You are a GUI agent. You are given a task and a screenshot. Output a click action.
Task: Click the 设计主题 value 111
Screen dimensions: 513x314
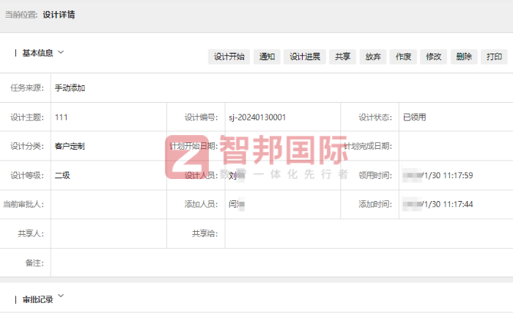[62, 117]
